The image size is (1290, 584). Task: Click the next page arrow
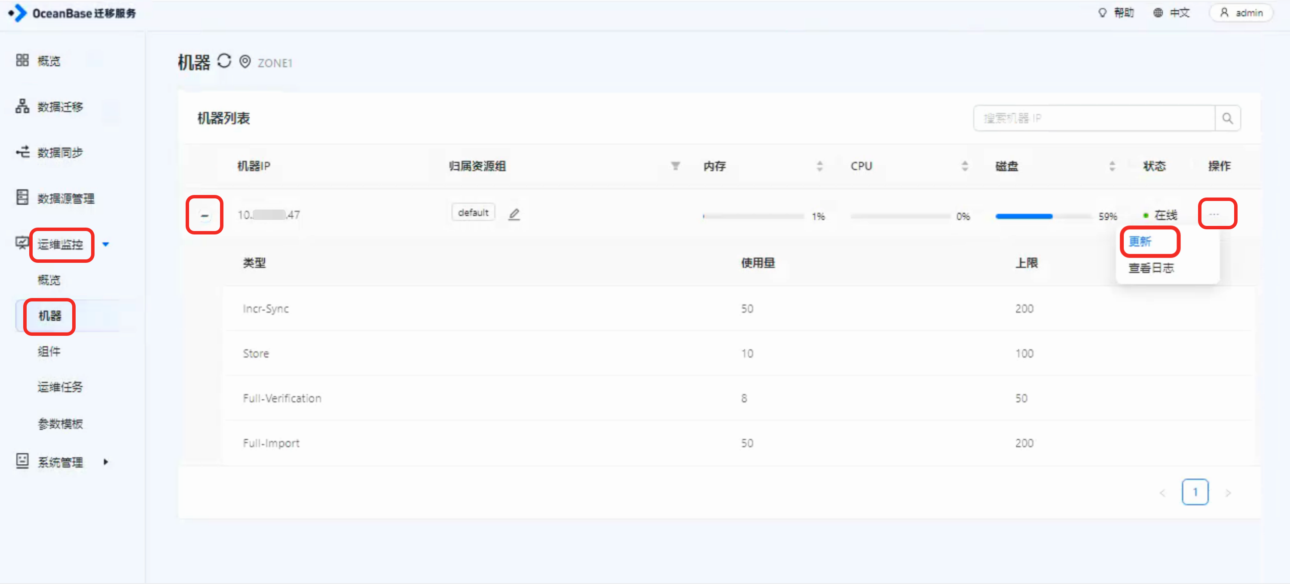(1227, 493)
